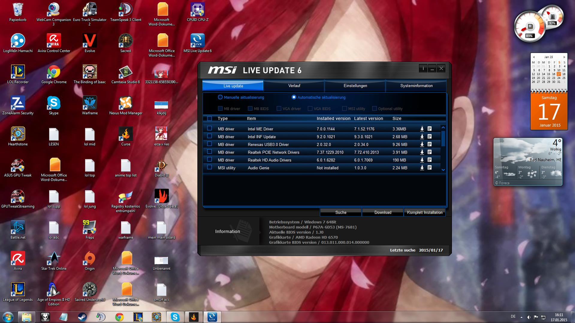Select the Google Chrome desktop shortcut
The height and width of the screenshot is (323, 575).
54,74
